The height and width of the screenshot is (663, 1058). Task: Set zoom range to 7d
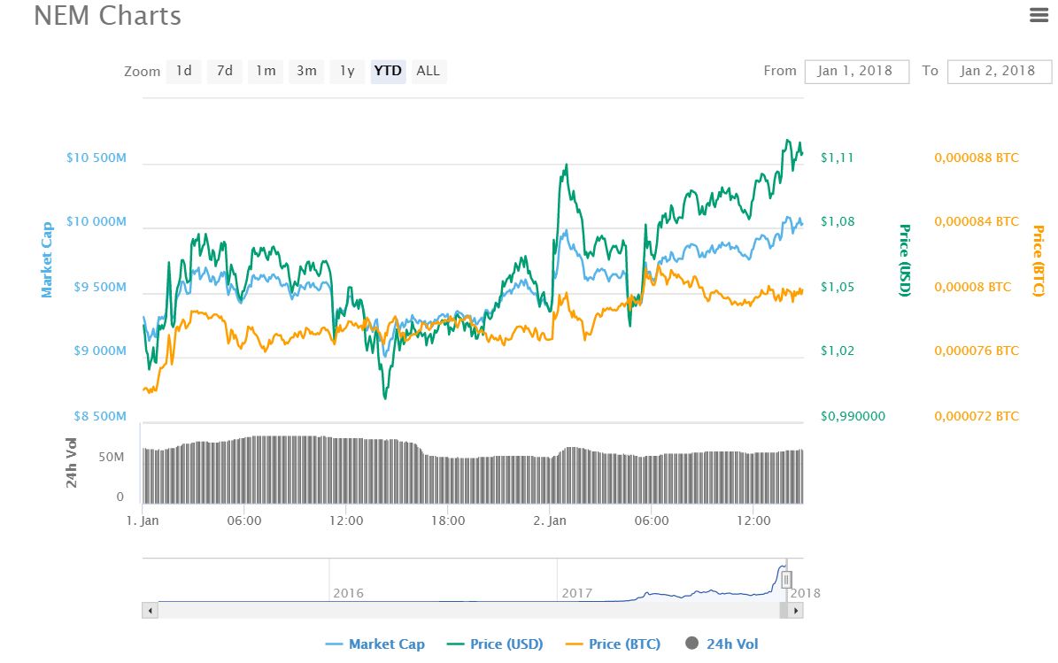point(225,71)
